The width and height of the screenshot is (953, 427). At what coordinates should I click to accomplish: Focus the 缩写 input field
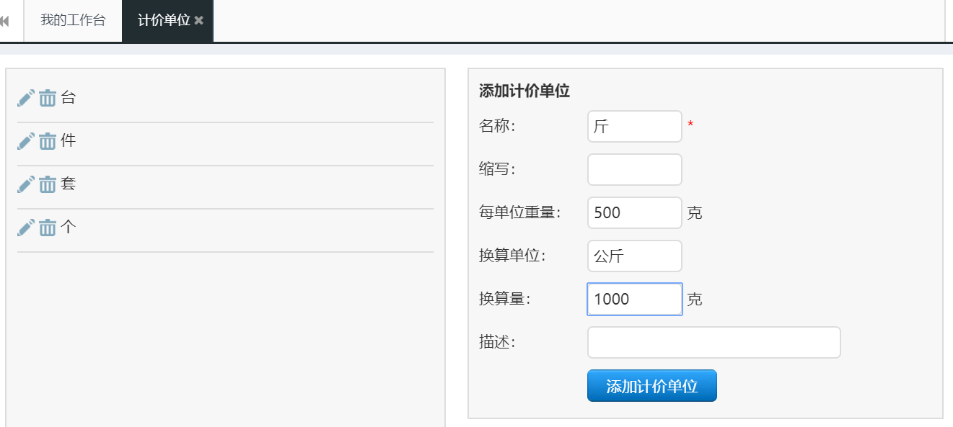click(x=635, y=169)
